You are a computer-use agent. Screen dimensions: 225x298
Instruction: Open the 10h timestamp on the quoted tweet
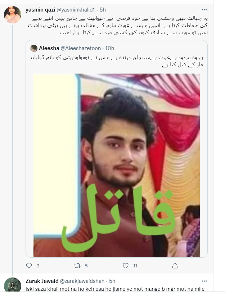(x=109, y=48)
